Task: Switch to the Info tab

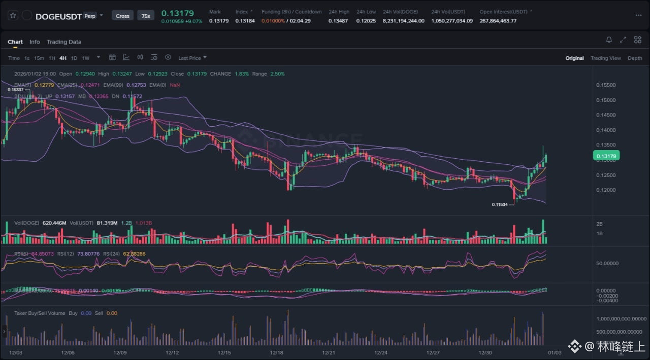Action: pyautogui.click(x=35, y=42)
